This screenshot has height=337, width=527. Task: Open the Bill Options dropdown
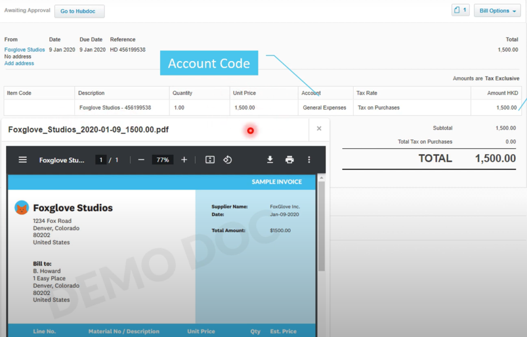click(497, 10)
